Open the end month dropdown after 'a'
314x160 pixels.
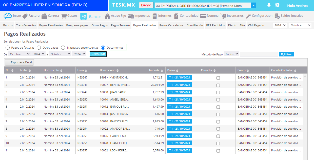(60, 54)
